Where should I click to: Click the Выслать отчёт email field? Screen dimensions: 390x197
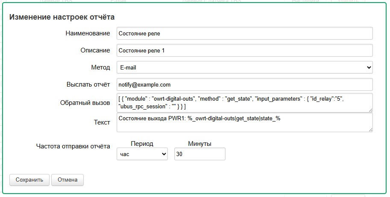click(244, 84)
